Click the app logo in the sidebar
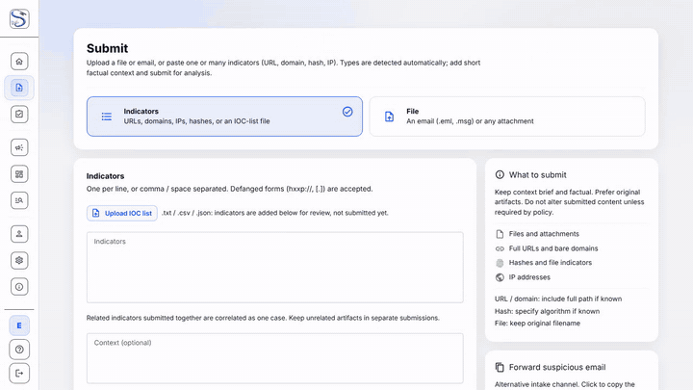Image resolution: width=693 pixels, height=390 pixels. (x=19, y=18)
